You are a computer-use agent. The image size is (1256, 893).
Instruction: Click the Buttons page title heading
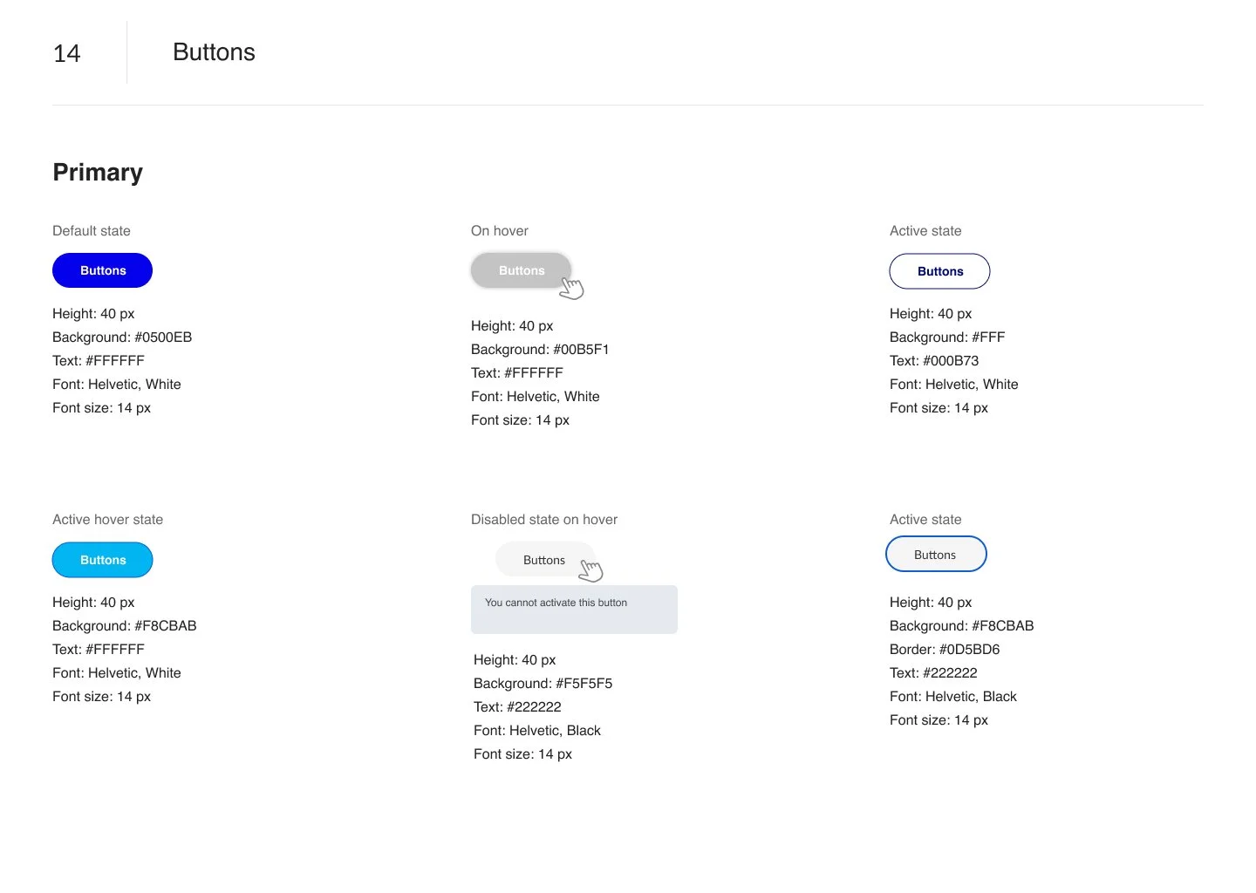coord(214,52)
